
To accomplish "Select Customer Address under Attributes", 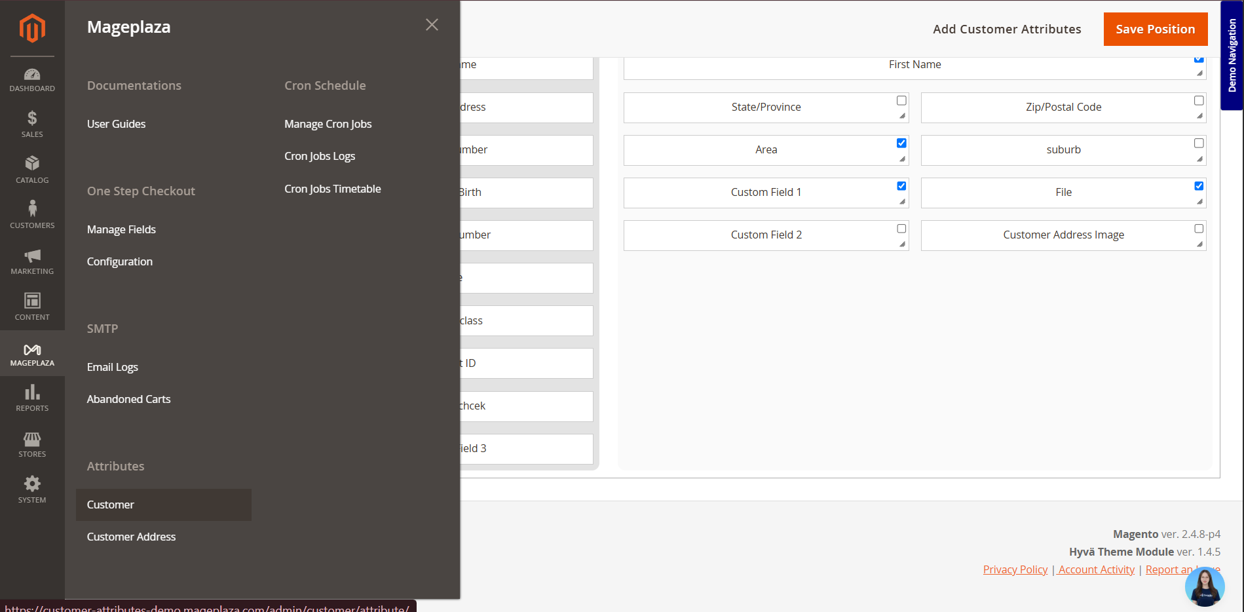I will tap(131, 537).
